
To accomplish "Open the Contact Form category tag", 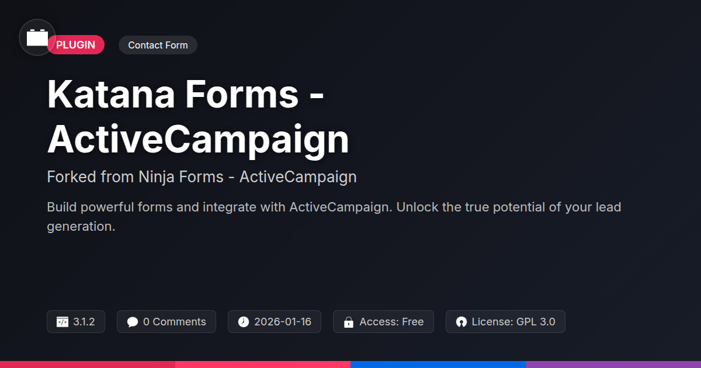I will coord(158,45).
